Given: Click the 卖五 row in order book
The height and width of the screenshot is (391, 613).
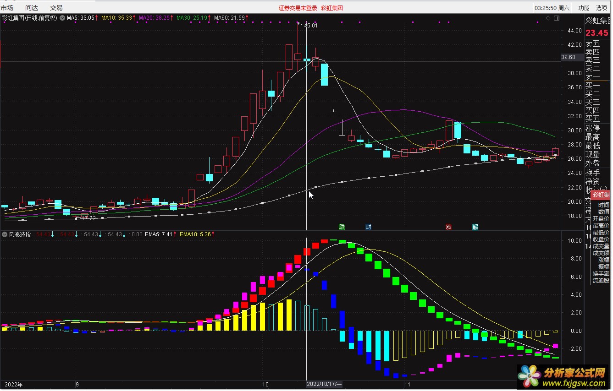Looking at the screenshot, I should 592,44.
